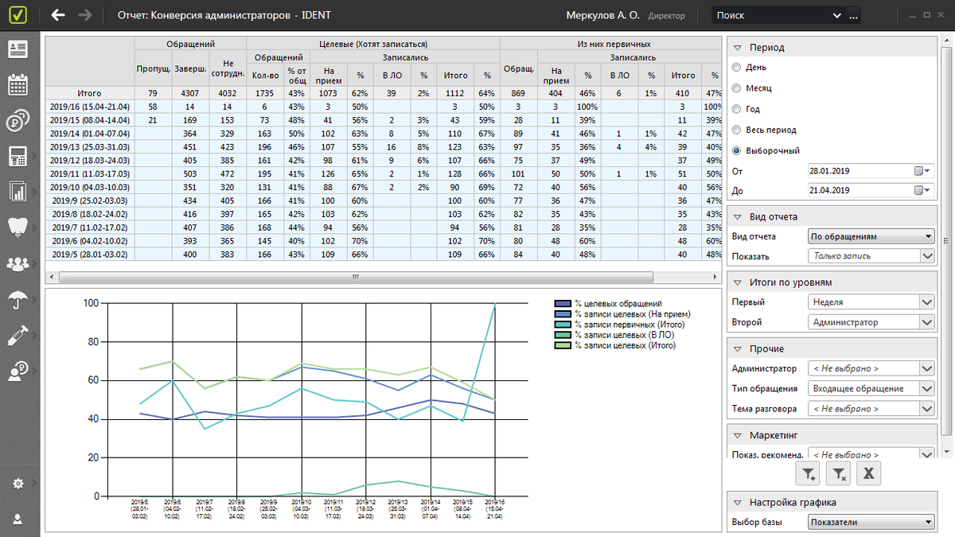The width and height of the screenshot is (955, 537).
Task: Open the Показ. рекоменд. dropdown
Action: [x=871, y=453]
